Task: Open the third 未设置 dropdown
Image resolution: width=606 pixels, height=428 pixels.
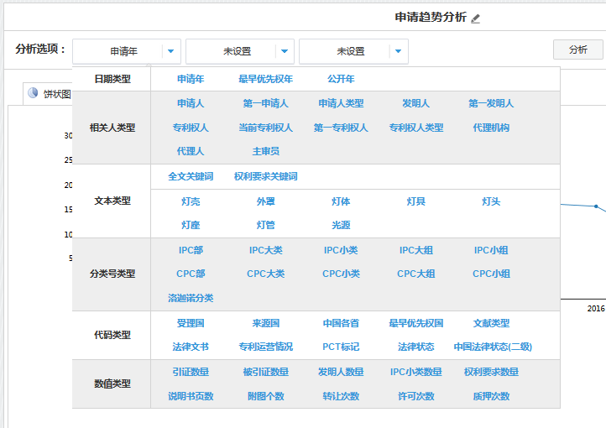Action: point(397,51)
